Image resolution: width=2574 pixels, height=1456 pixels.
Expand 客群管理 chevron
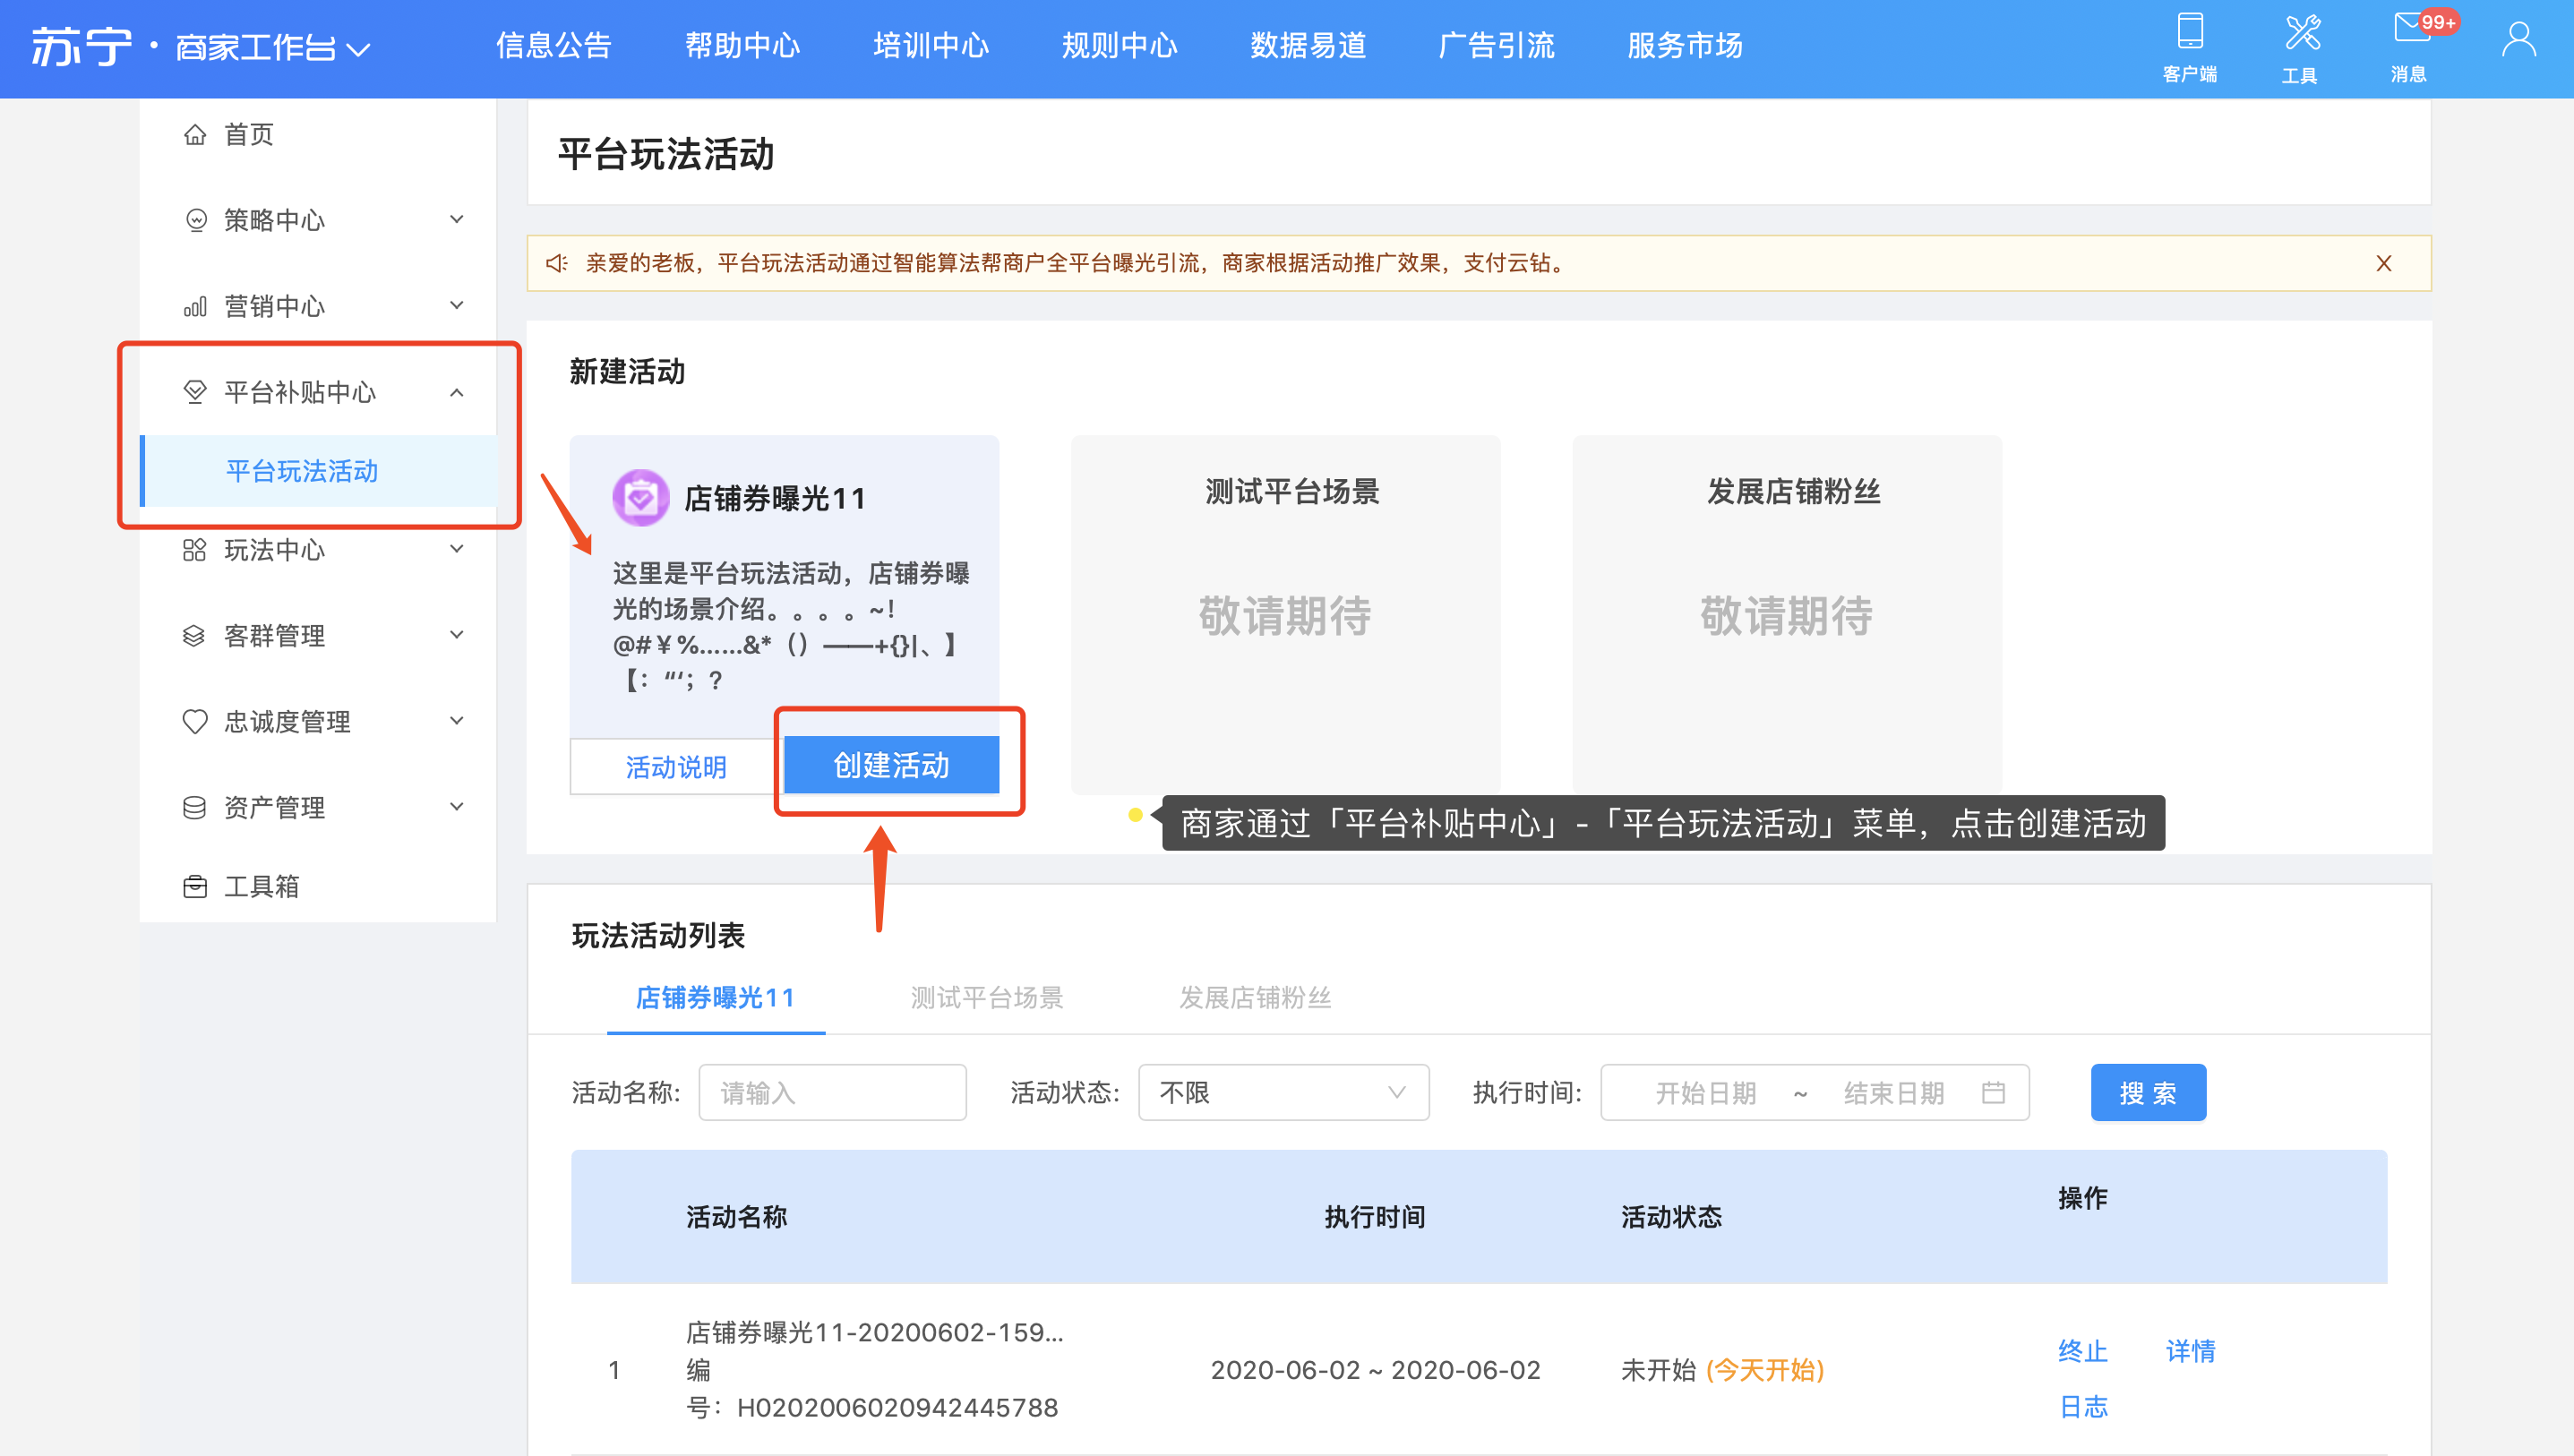[x=457, y=635]
